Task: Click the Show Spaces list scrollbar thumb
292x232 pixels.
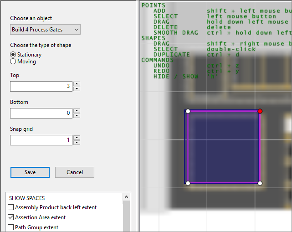Action: [x=127, y=216]
